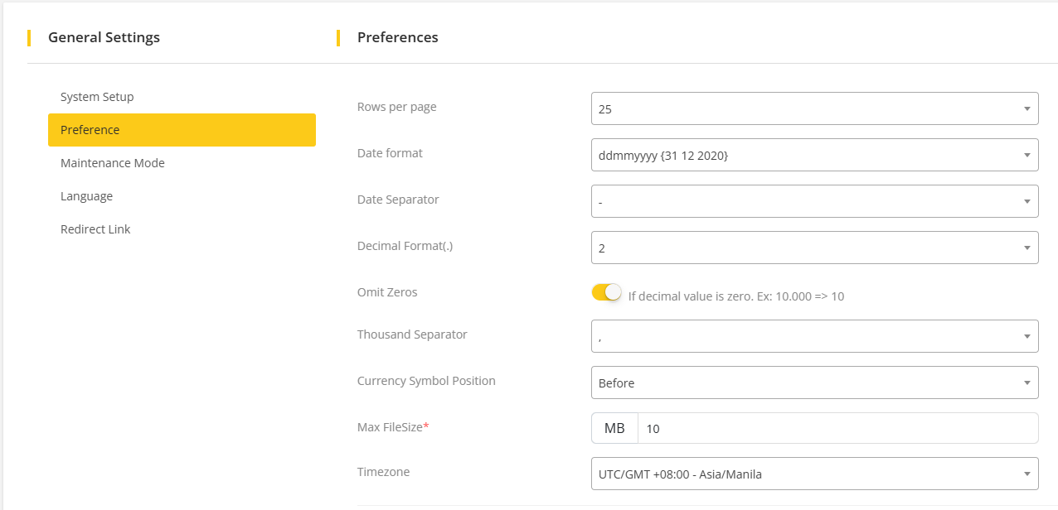The image size is (1058, 510).
Task: Expand the Date Separator dropdown
Action: (804, 201)
